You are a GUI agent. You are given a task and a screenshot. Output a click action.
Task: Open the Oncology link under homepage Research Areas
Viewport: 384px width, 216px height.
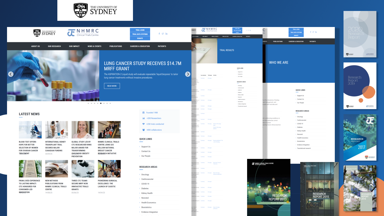point(145,175)
